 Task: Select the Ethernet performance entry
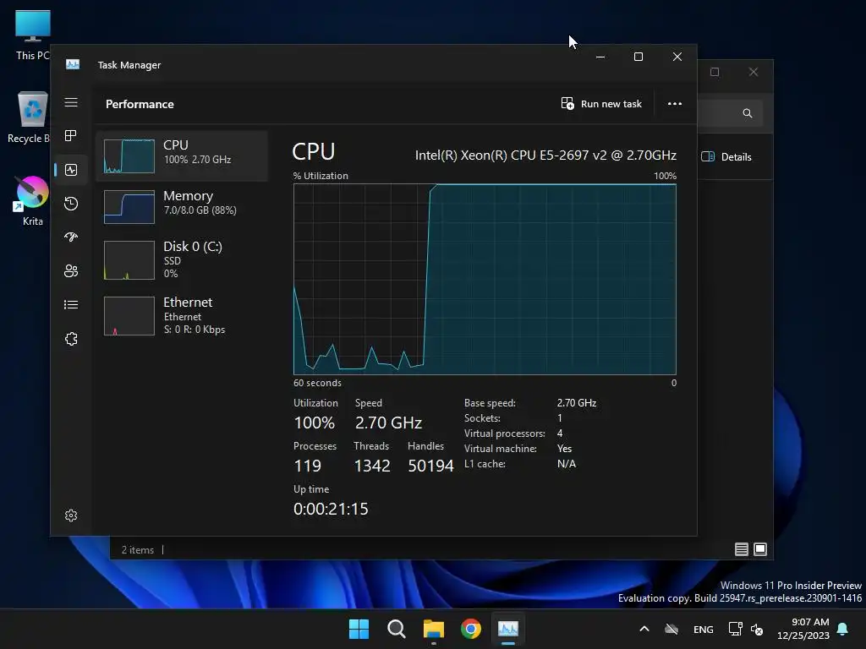(x=182, y=316)
